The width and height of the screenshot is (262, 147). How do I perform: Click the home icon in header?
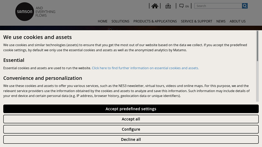click(155, 6)
